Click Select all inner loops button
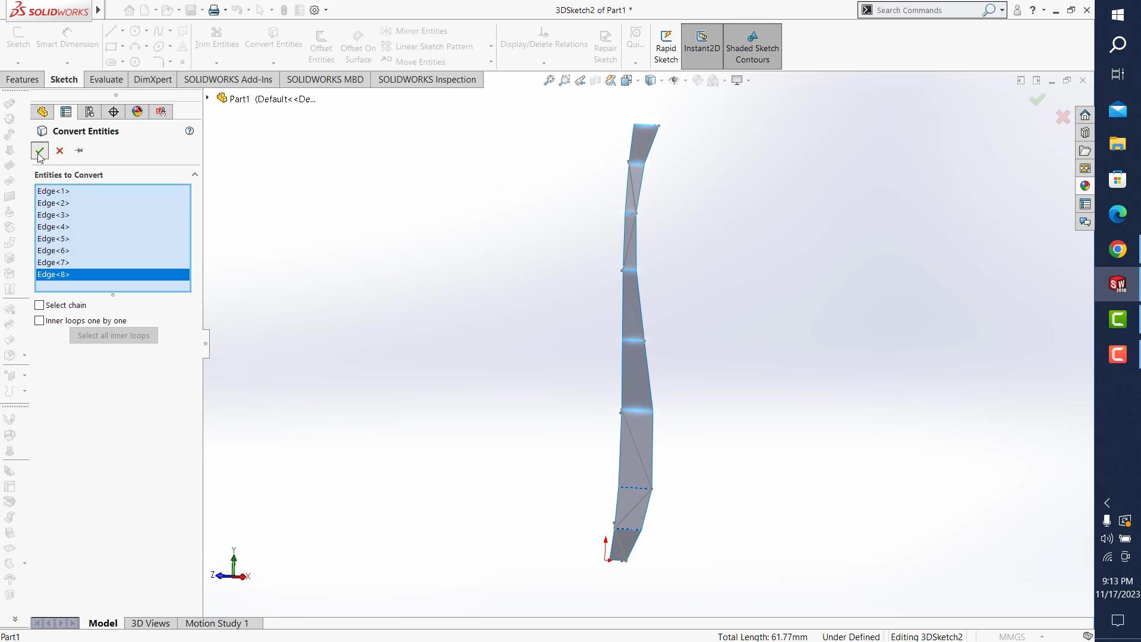 tap(113, 335)
